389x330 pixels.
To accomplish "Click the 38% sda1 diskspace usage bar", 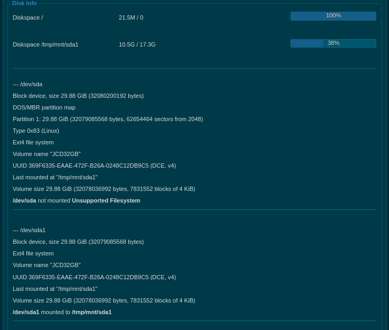I will coord(333,43).
